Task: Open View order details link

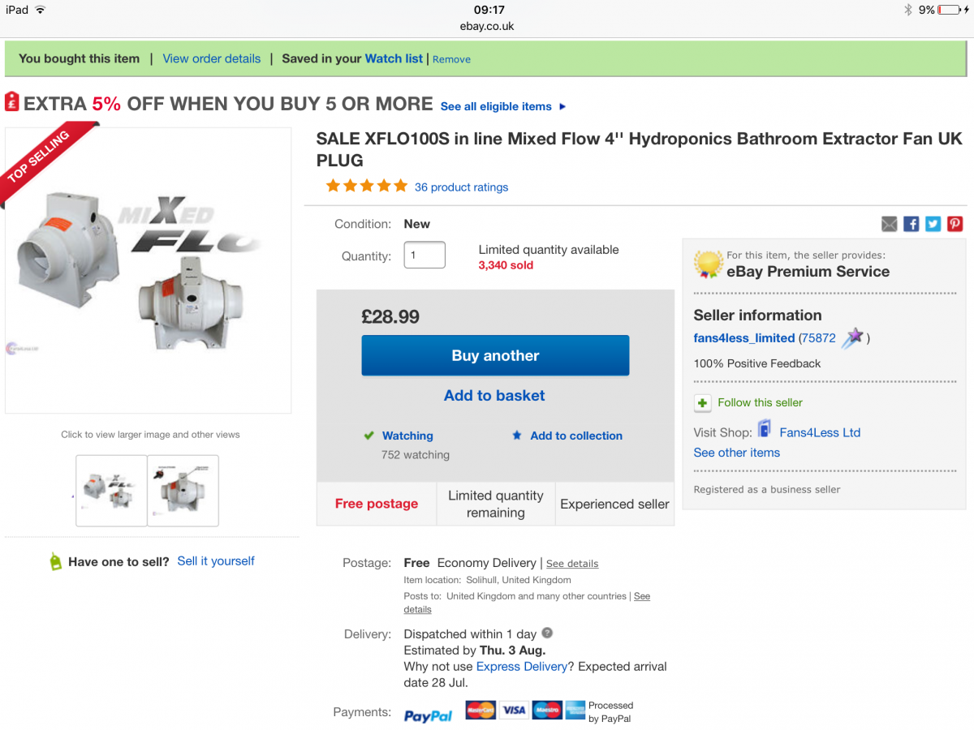Action: [x=212, y=58]
